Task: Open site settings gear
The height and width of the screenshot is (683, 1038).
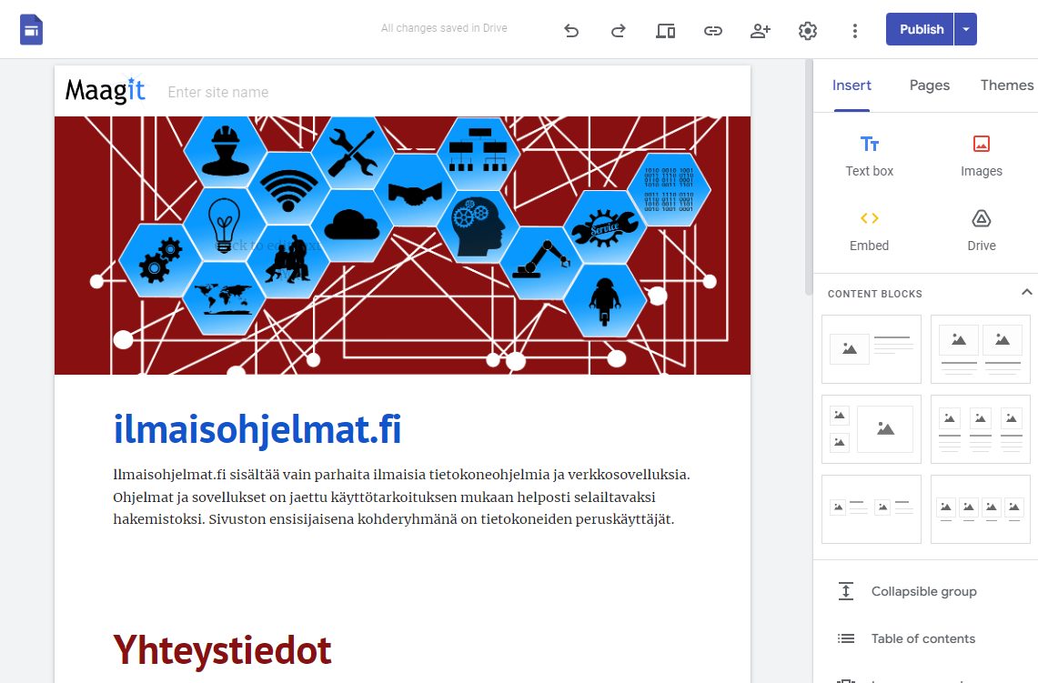Action: pos(808,30)
